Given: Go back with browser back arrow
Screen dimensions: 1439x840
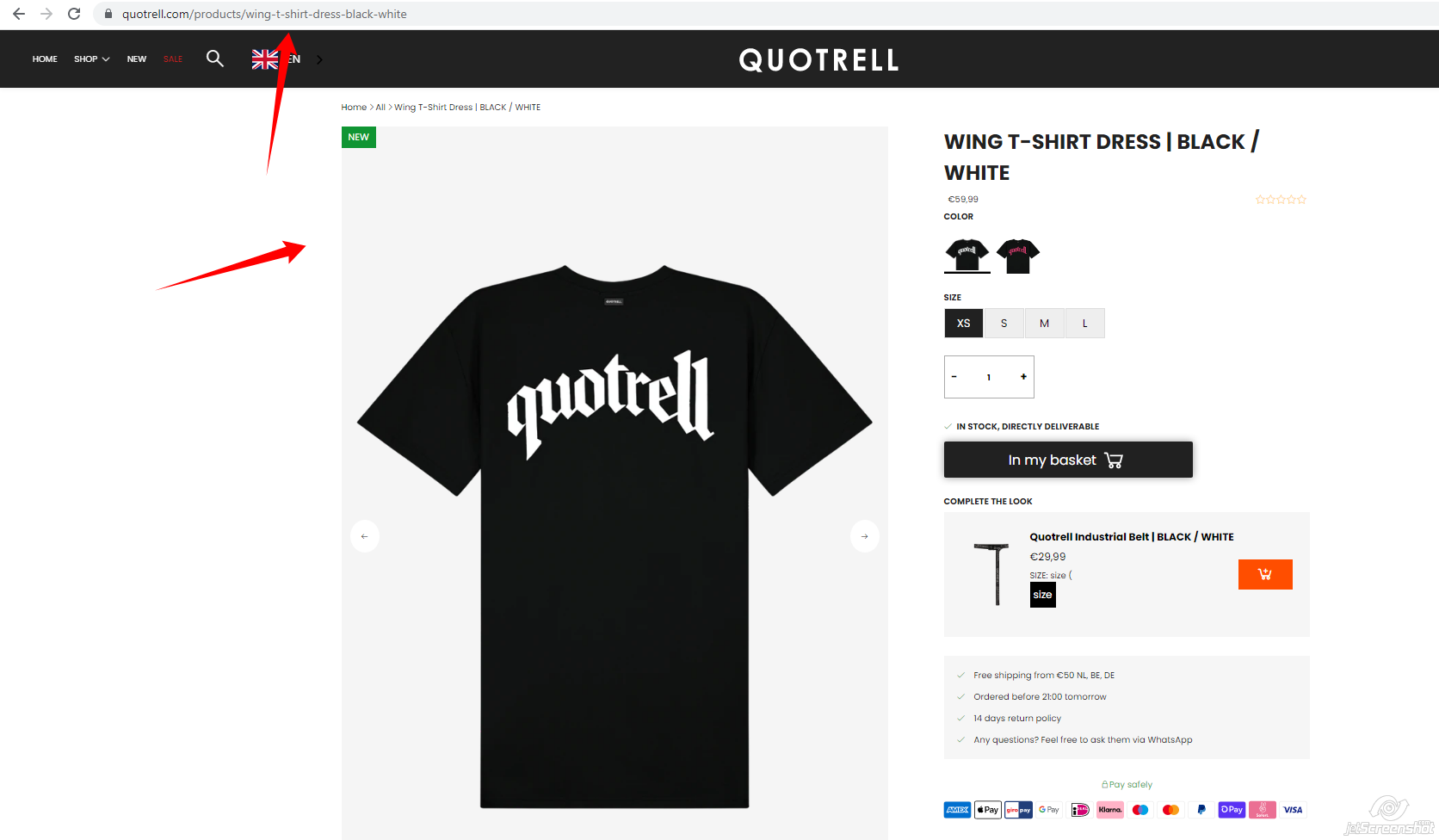Looking at the screenshot, I should (19, 14).
